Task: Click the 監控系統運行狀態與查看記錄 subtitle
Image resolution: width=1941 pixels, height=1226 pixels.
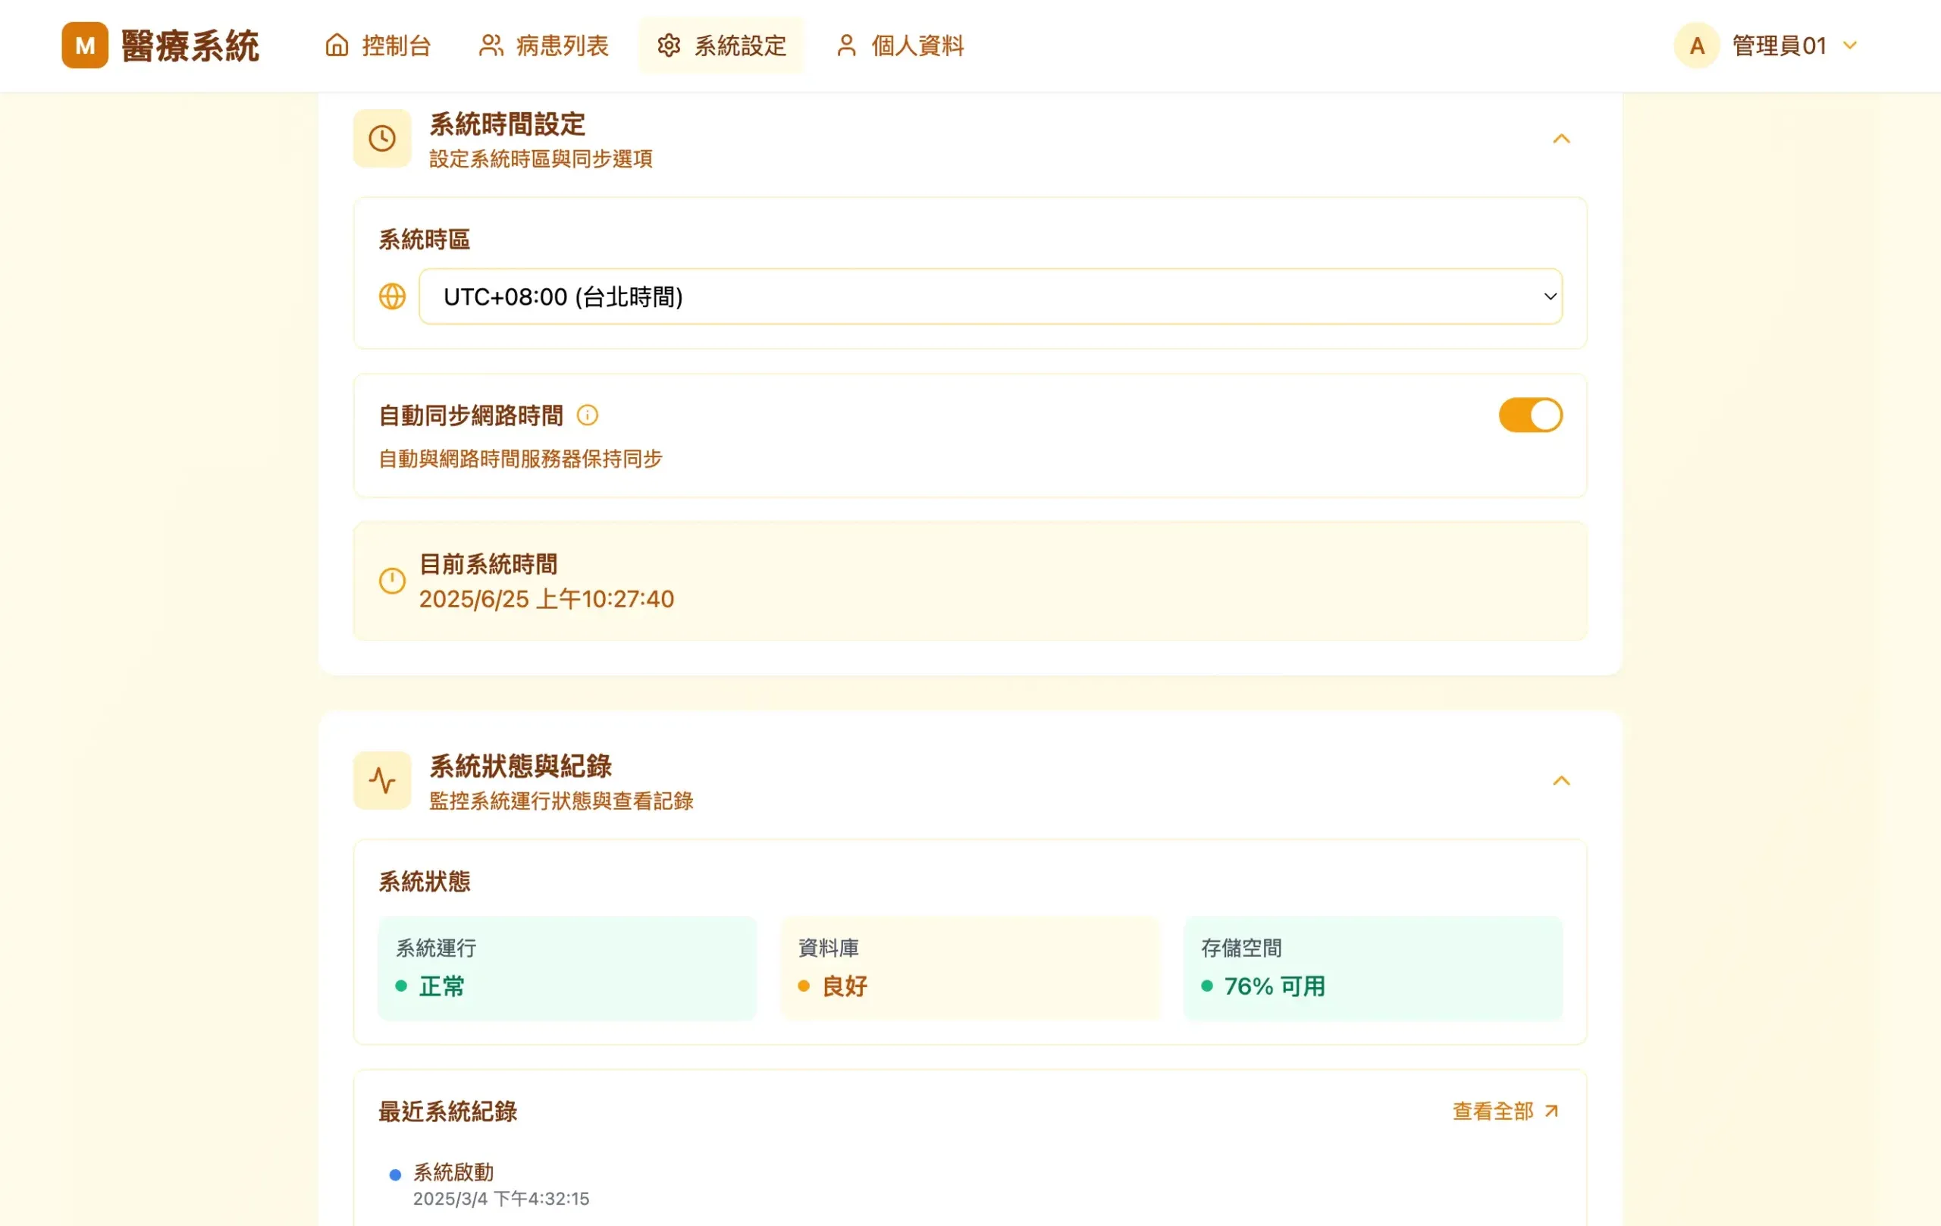Action: pyautogui.click(x=561, y=801)
